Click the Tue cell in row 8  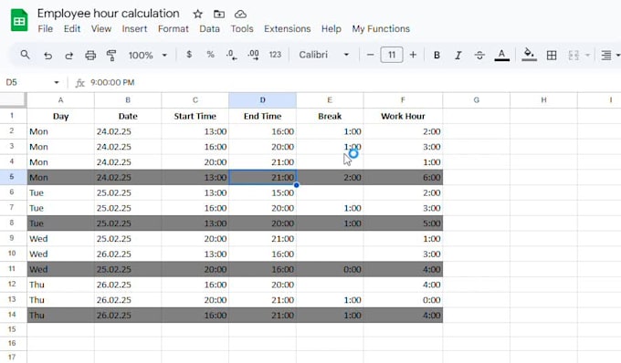click(60, 223)
